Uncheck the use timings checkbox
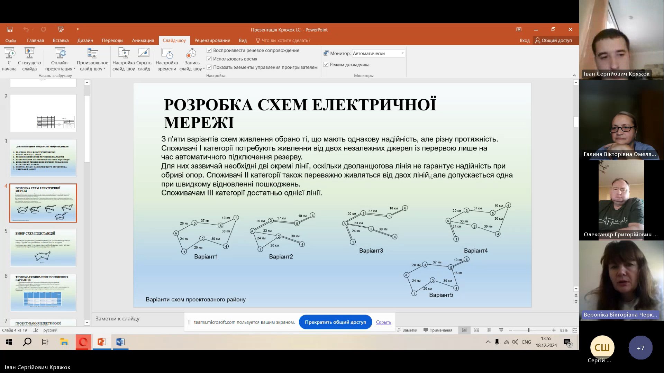664x373 pixels. click(209, 59)
